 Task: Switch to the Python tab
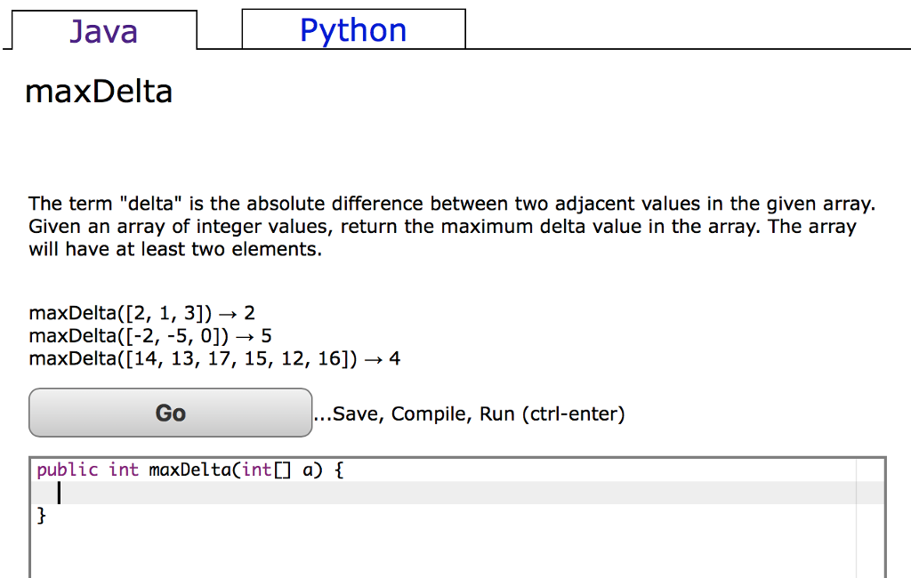point(352,29)
